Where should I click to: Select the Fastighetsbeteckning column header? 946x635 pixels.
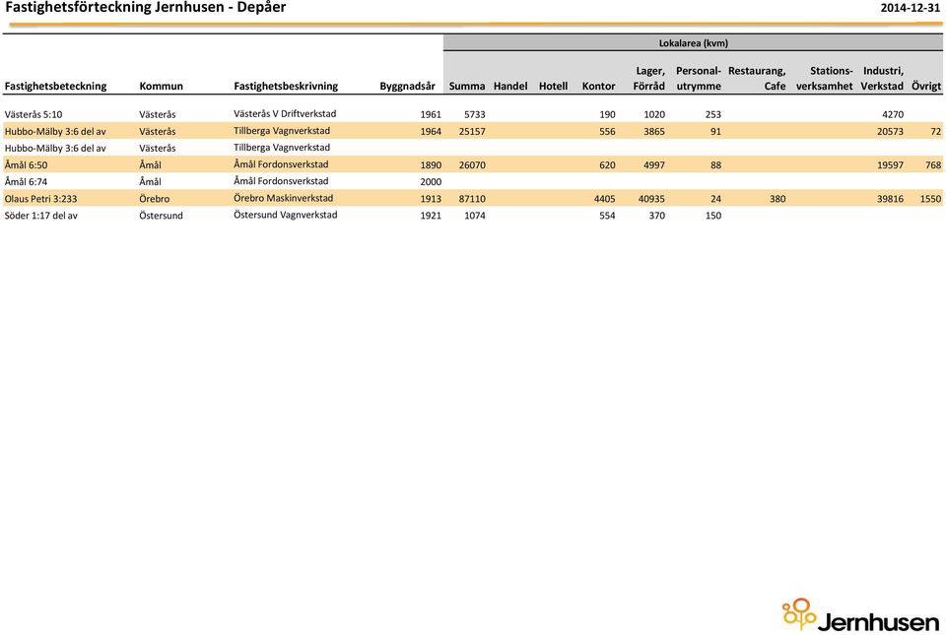(55, 87)
